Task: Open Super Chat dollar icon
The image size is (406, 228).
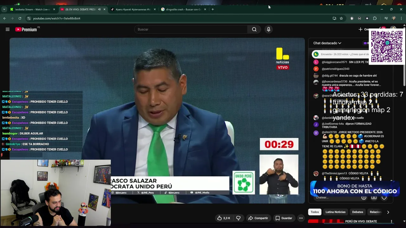Action: (x=374, y=198)
